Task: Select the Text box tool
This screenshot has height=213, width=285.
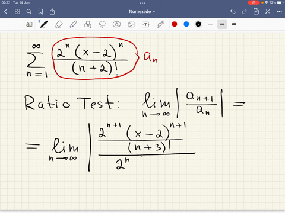Action: pos(145,24)
